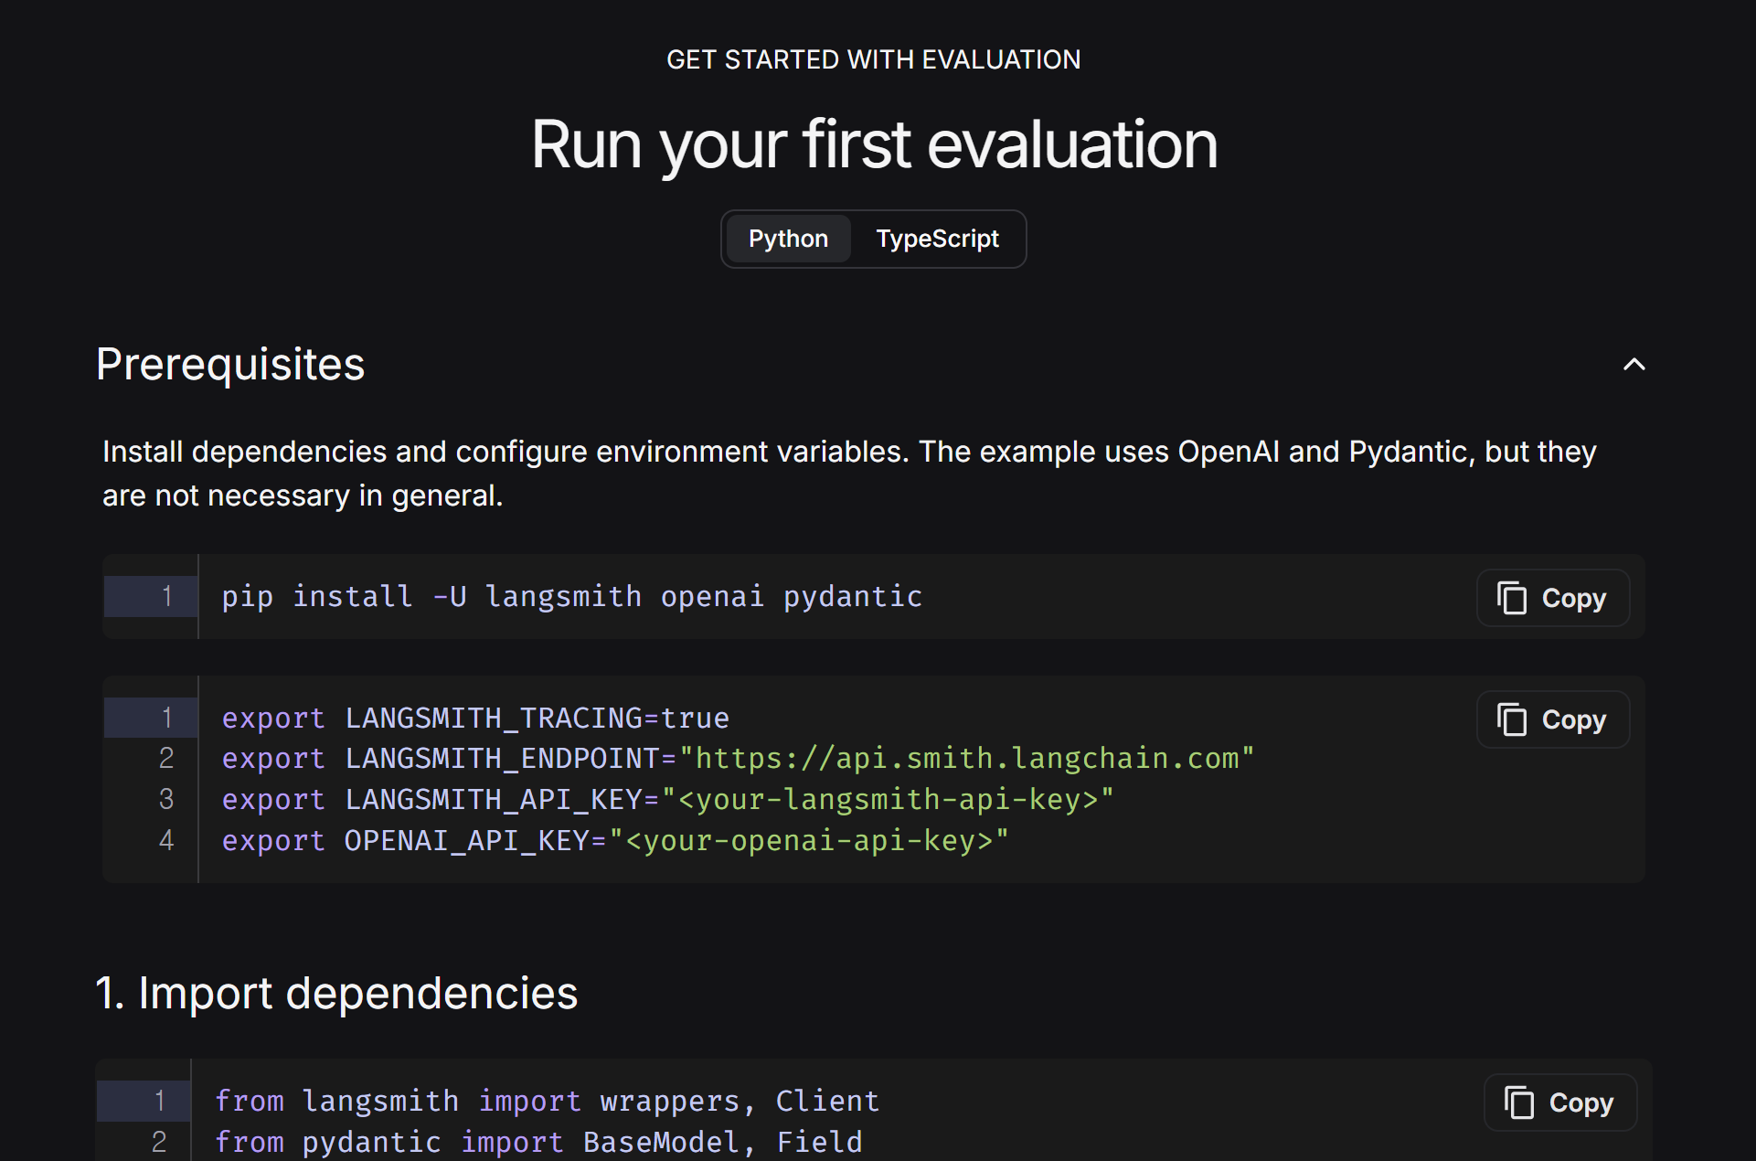
Task: Click line number 3 in export block
Action: (x=165, y=800)
